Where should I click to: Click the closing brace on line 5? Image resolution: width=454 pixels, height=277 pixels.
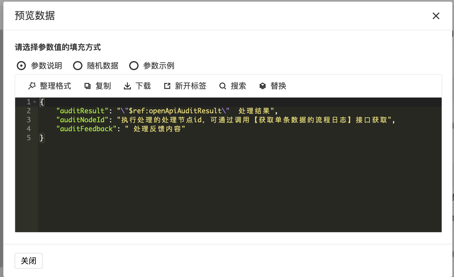[42, 138]
